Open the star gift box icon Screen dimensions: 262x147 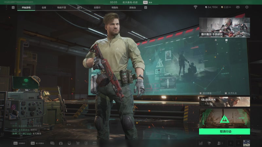click(x=61, y=143)
